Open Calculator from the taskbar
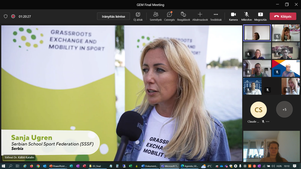 coord(117,166)
